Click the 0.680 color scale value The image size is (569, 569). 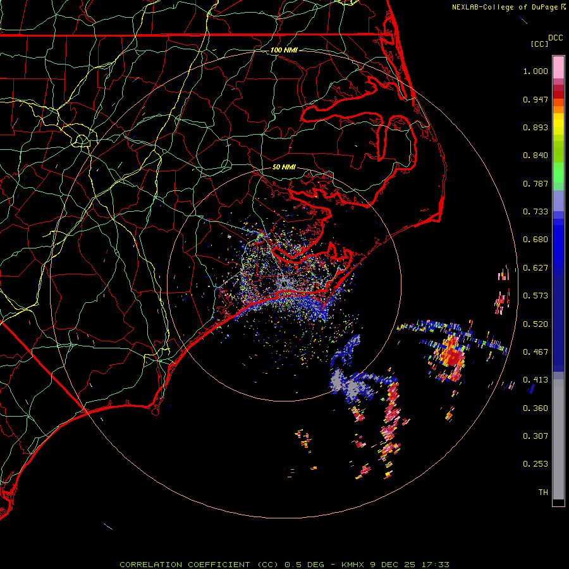(535, 240)
